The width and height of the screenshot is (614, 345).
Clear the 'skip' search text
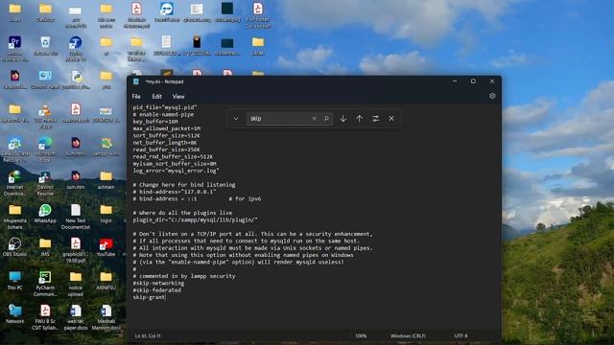coord(314,119)
